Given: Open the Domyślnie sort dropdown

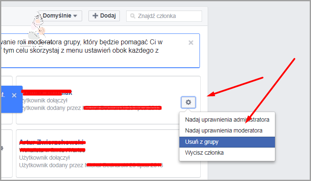Looking at the screenshot, I should [60, 16].
